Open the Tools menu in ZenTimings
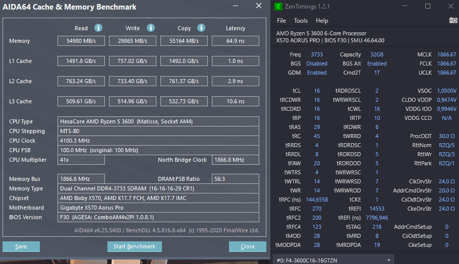The height and width of the screenshot is (264, 459). point(301,21)
